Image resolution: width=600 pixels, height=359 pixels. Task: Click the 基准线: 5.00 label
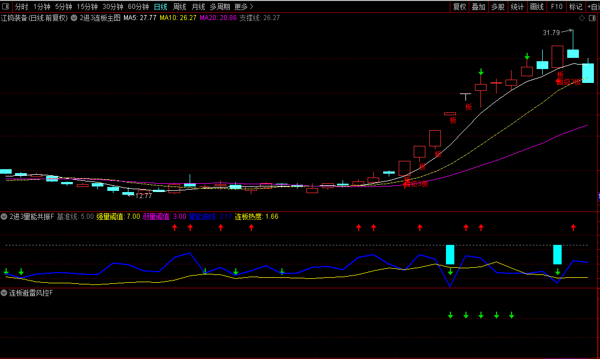76,217
